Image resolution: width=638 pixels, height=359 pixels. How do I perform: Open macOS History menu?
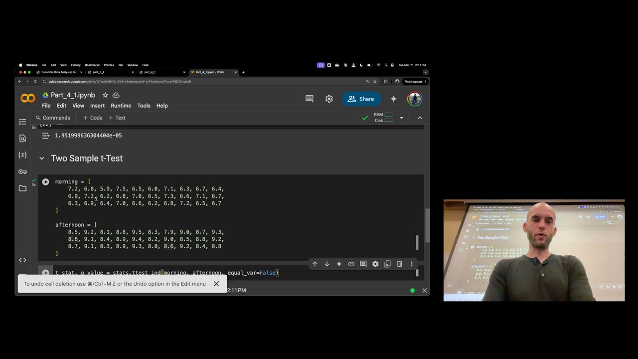click(76, 65)
